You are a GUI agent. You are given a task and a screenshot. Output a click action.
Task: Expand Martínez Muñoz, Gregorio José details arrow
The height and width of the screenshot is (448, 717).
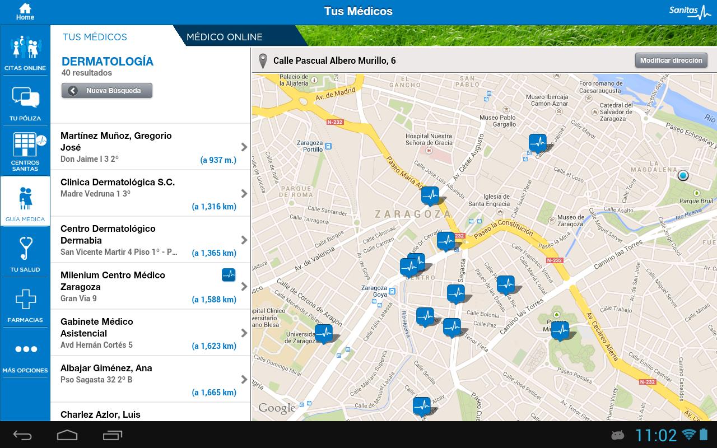tap(244, 147)
